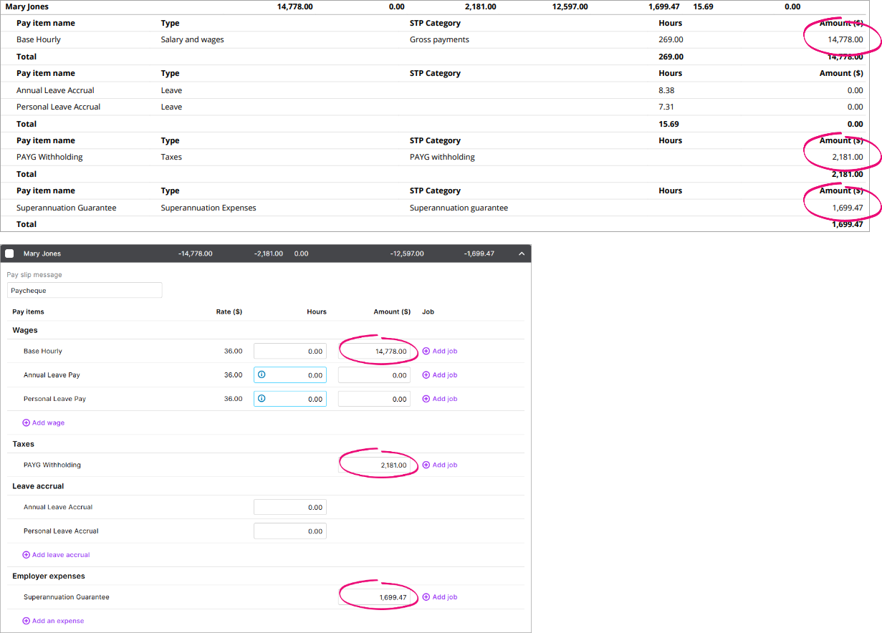Click the Base Hourly amount field

click(x=375, y=352)
